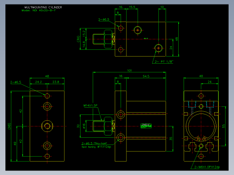Select the (98) reference dimension
Image resolution: width=234 pixels, height=175 pixels.
pyautogui.click(x=9, y=126)
